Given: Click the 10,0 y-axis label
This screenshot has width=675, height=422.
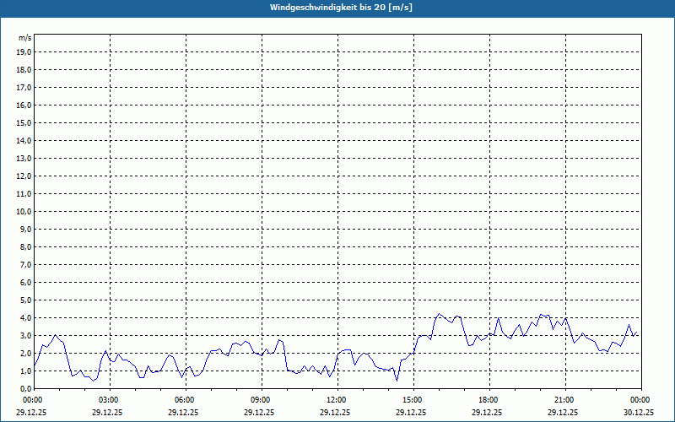Looking at the screenshot, I should pyautogui.click(x=24, y=211).
